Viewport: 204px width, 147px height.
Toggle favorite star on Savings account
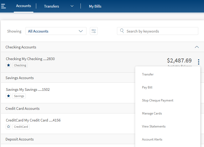coord(8,96)
